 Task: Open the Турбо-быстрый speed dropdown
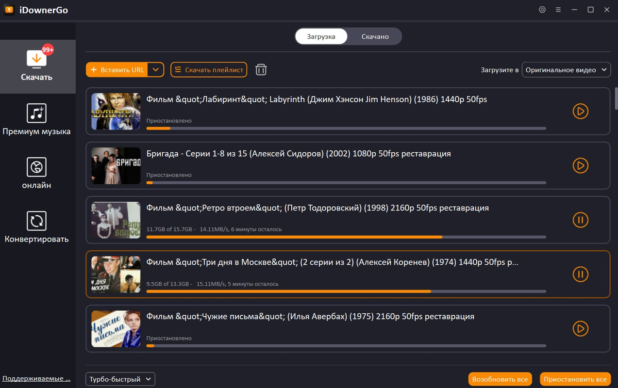[120, 379]
